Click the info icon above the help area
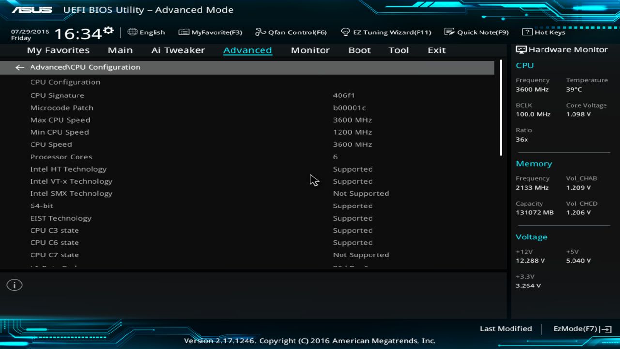The width and height of the screenshot is (620, 349). point(14,285)
